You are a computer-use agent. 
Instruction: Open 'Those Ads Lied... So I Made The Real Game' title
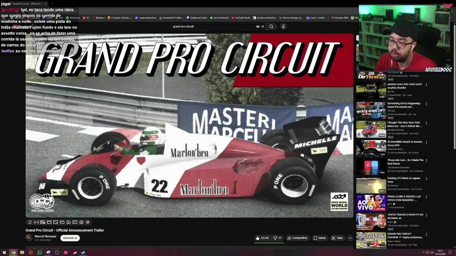click(405, 162)
